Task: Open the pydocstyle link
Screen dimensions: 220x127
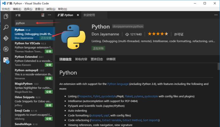Action: pyautogui.click(x=151, y=96)
